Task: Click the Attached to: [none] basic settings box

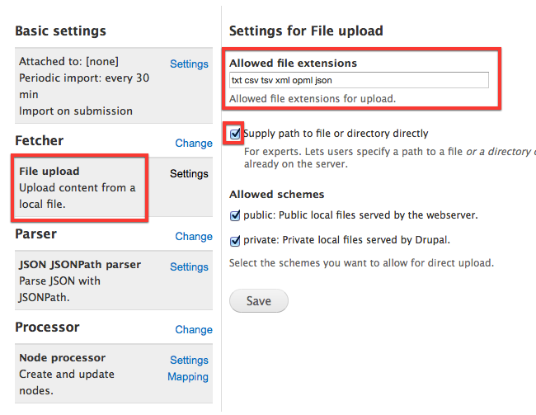Action: point(82,87)
